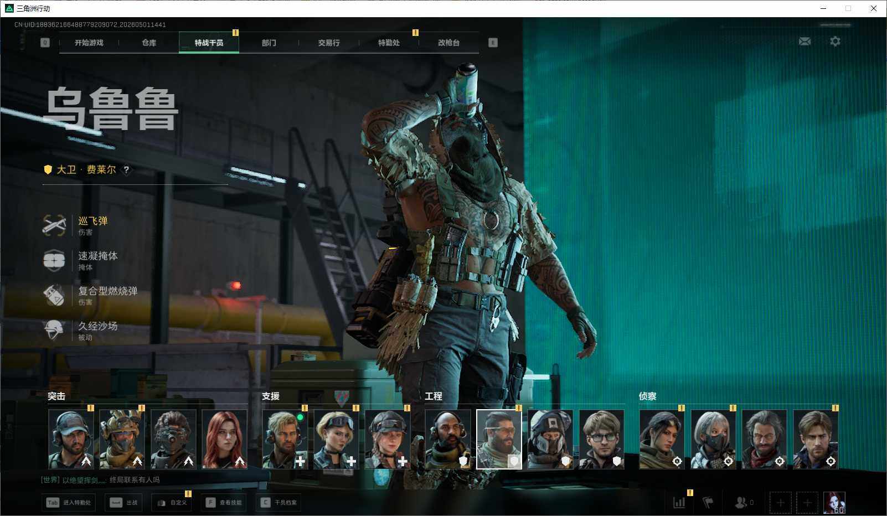Viewport: 887px width, 516px height.
Task: Select the 复合型燃烧弹 skill icon
Action: [54, 295]
